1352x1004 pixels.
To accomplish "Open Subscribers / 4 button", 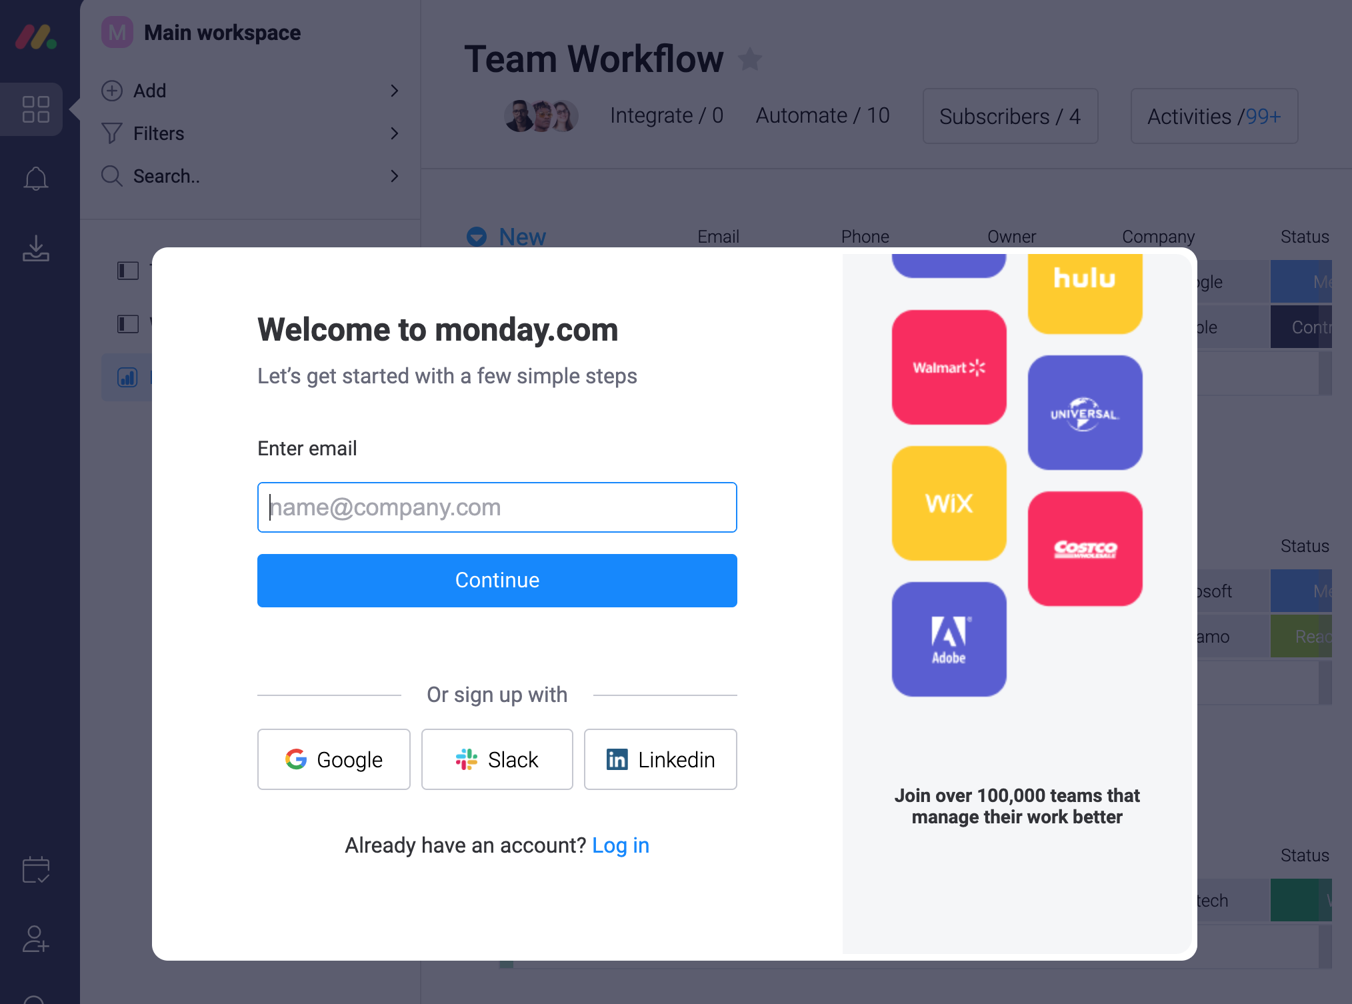I will pos(1010,116).
